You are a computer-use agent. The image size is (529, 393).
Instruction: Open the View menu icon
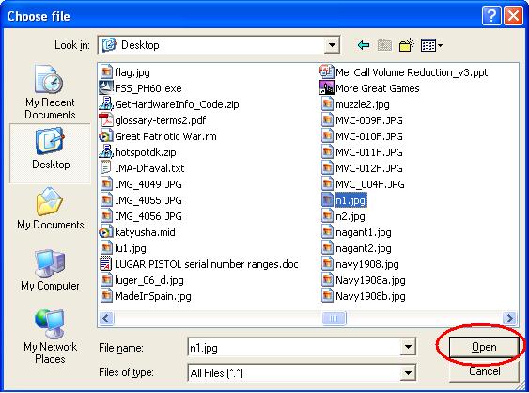(431, 45)
